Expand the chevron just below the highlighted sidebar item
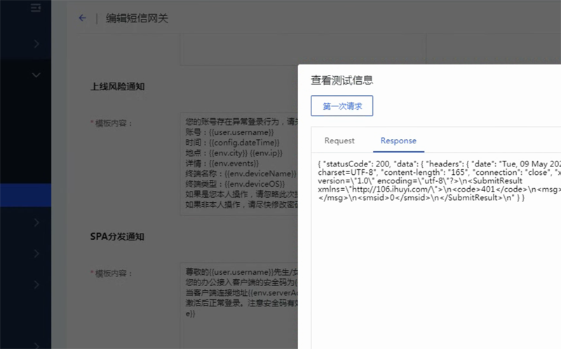The height and width of the screenshot is (349, 561). pos(36,222)
